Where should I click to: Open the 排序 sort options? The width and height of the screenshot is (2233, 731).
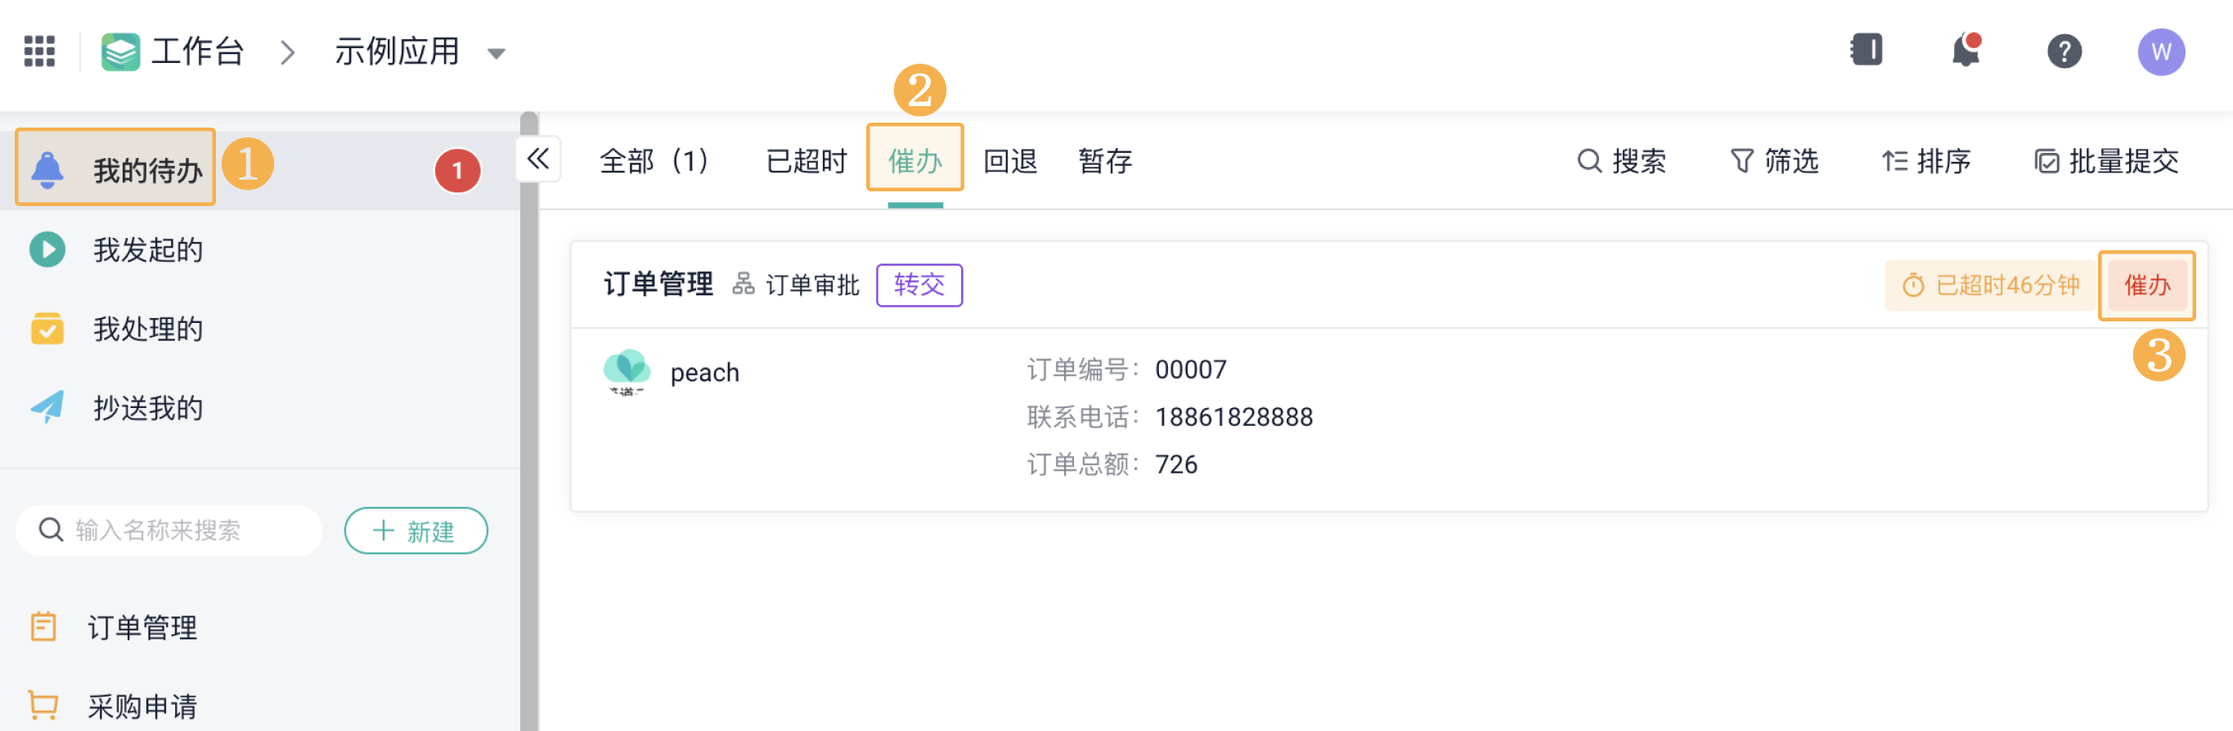tap(1925, 161)
